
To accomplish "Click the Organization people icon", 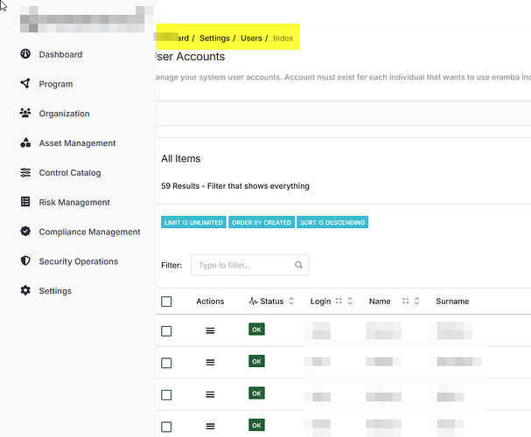I will (24, 114).
